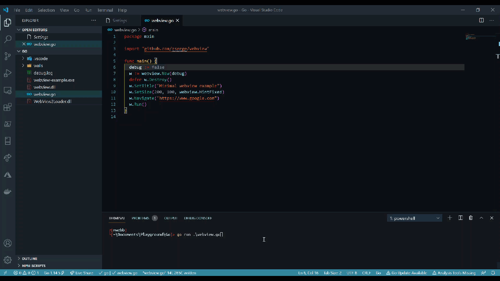Open the Search view in the activity bar
The height and width of the screenshot is (281, 500).
pyautogui.click(x=7, y=39)
